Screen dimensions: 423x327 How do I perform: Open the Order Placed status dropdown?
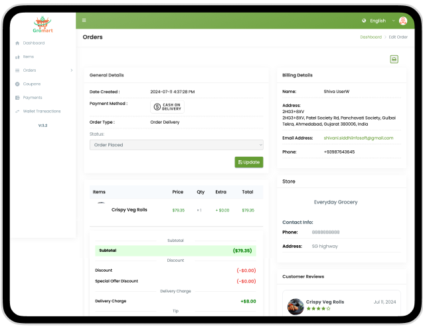(x=176, y=144)
